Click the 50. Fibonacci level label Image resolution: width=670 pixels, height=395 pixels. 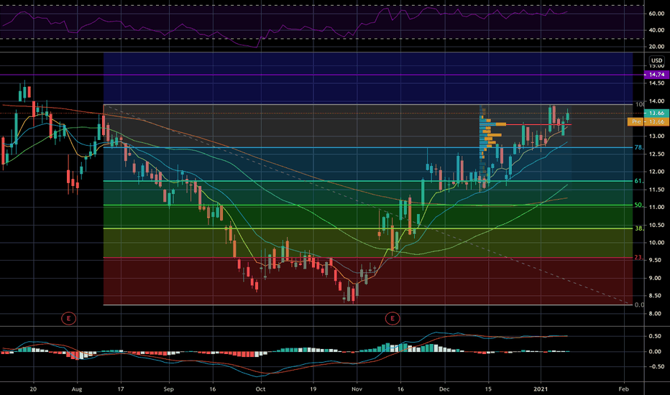(639, 205)
